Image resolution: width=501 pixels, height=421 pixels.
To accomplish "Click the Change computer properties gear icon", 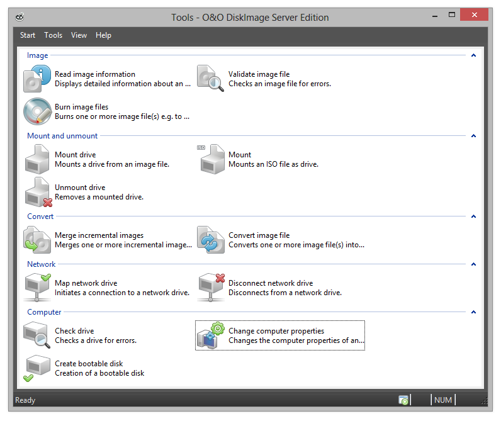I will click(x=211, y=335).
